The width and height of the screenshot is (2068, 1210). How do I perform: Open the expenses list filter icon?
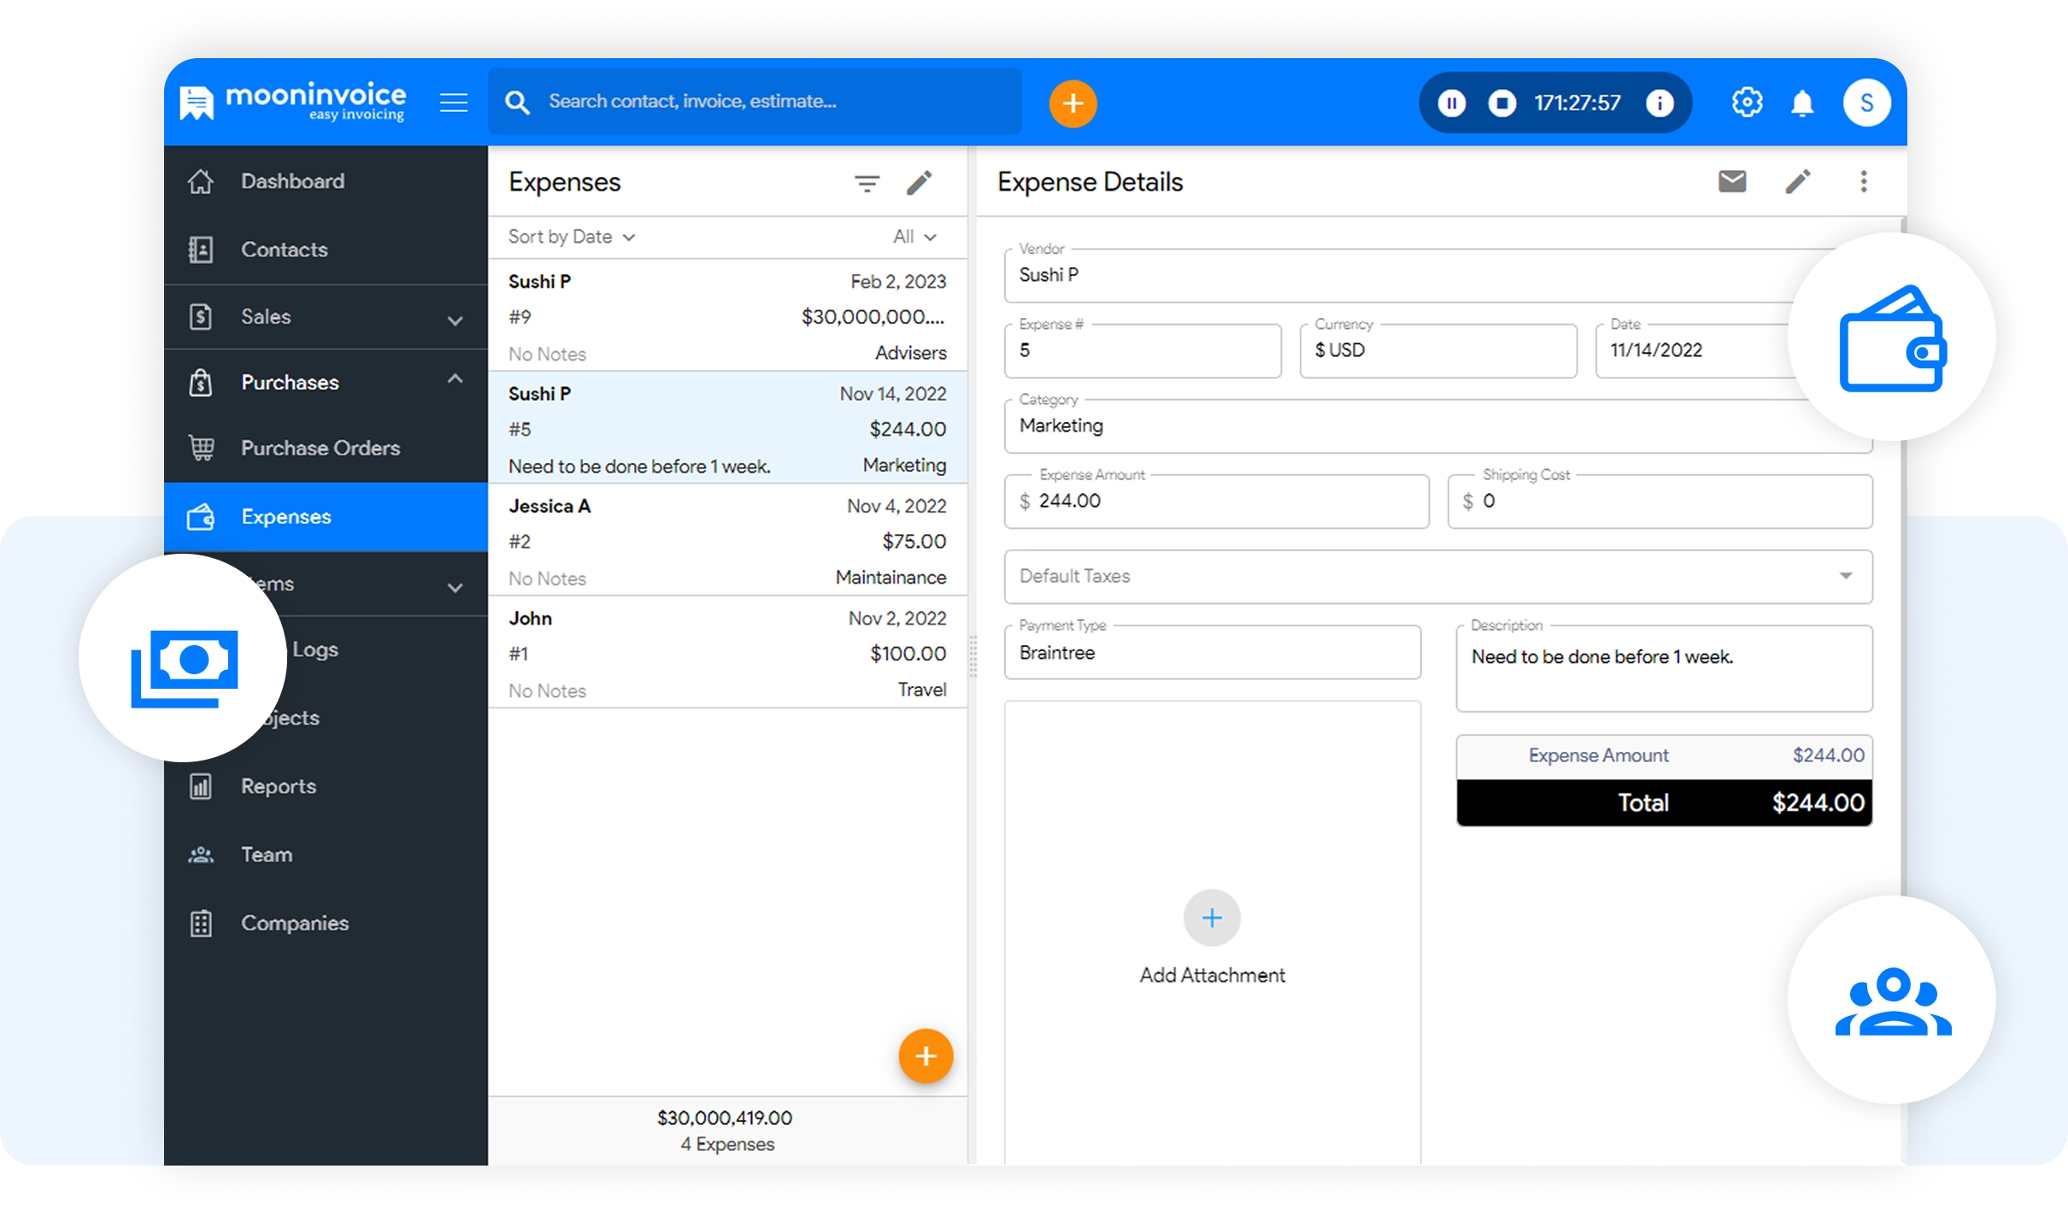point(867,183)
